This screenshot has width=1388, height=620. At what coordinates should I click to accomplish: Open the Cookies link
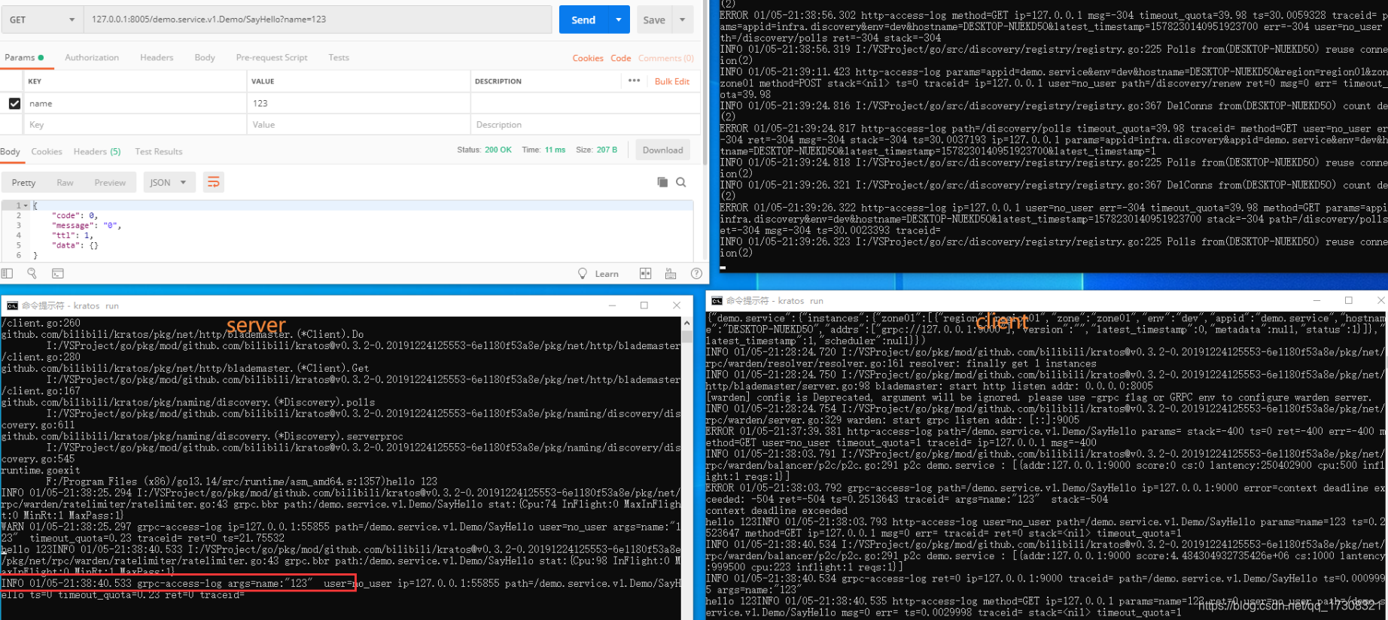(x=588, y=58)
